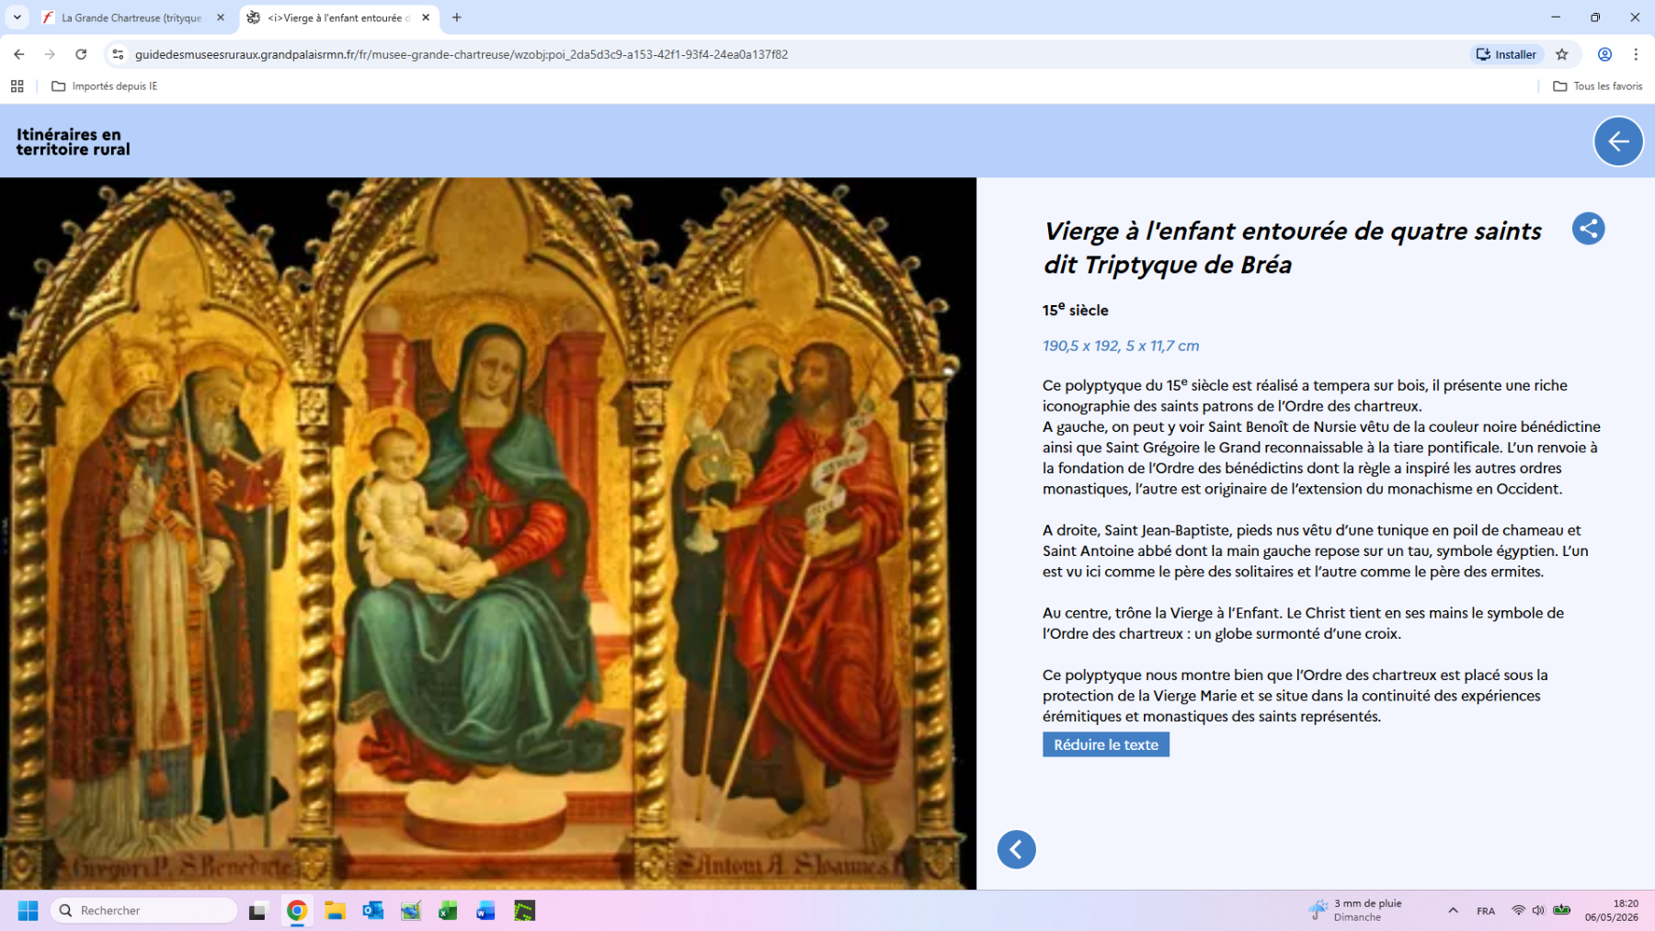Viewport: 1655px width, 931px height.
Task: View site information icon in the address bar
Action: tap(118, 54)
